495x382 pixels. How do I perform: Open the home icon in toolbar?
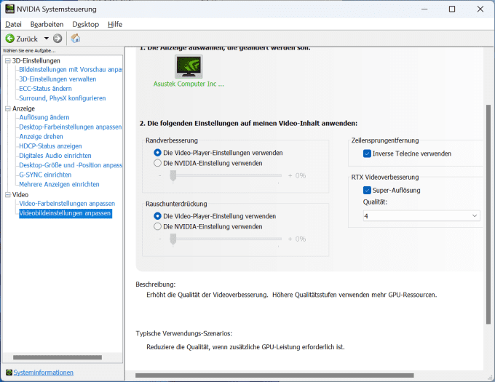76,39
